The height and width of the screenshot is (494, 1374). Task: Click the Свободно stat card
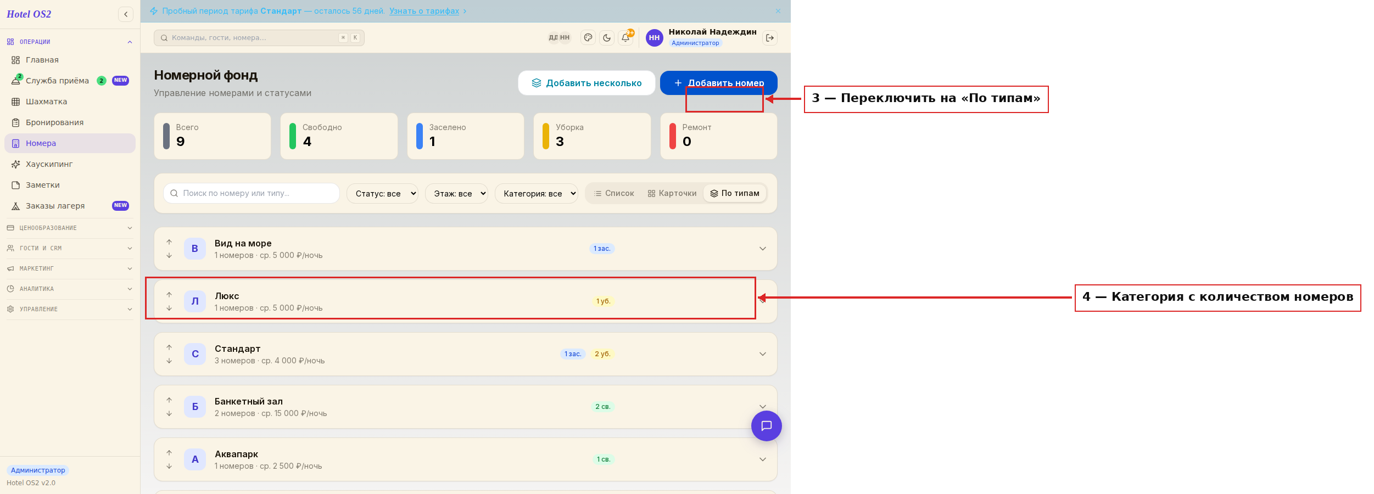[x=339, y=136]
